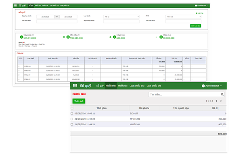Focus the Tìm kiếm search field
Viewport: 230px width, 164px height.
tap(185, 94)
